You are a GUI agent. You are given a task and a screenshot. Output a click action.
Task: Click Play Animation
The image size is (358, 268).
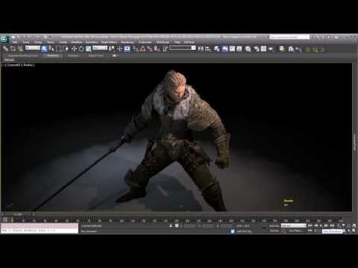(321, 226)
